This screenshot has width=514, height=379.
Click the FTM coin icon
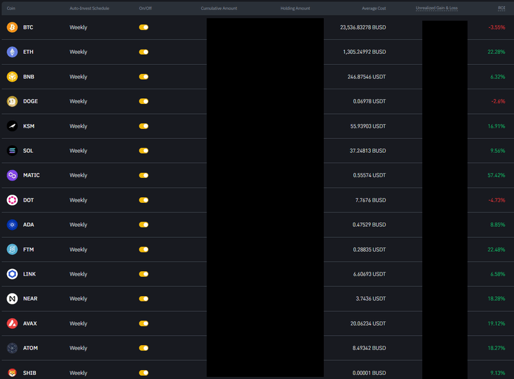[12, 249]
